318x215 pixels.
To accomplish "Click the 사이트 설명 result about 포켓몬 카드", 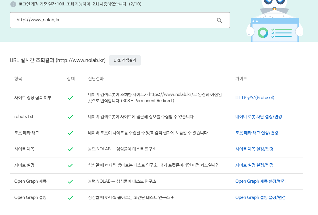I will click(153, 165).
